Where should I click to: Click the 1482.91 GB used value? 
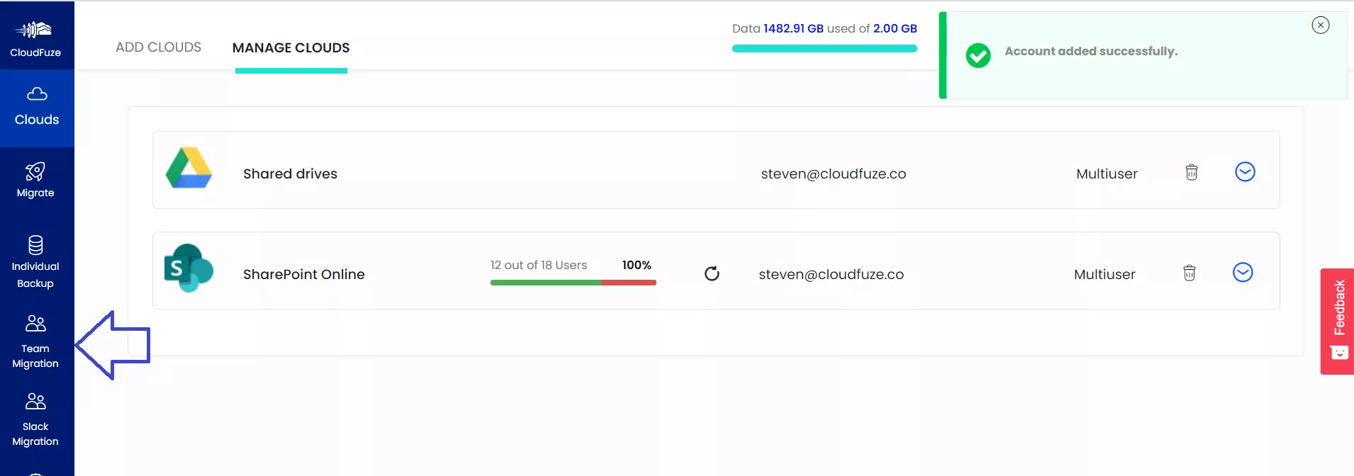click(x=793, y=28)
